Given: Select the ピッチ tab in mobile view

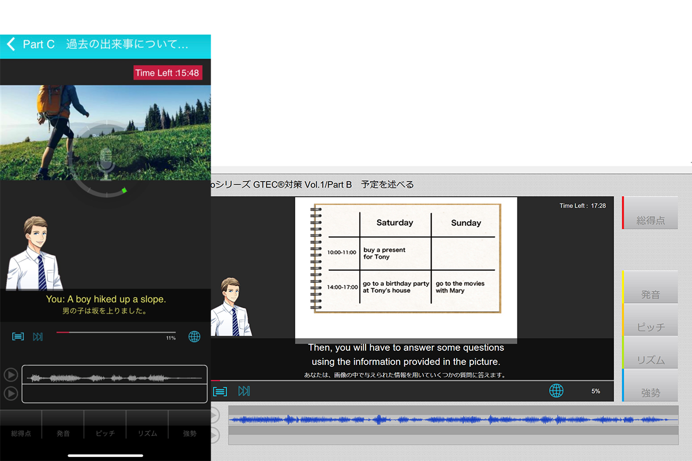Looking at the screenshot, I should pos(105,433).
